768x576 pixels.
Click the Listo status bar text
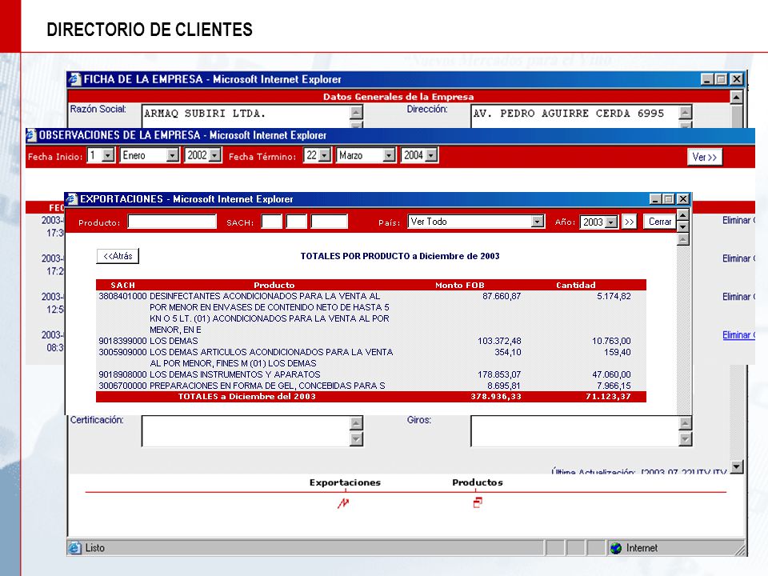[x=94, y=548]
